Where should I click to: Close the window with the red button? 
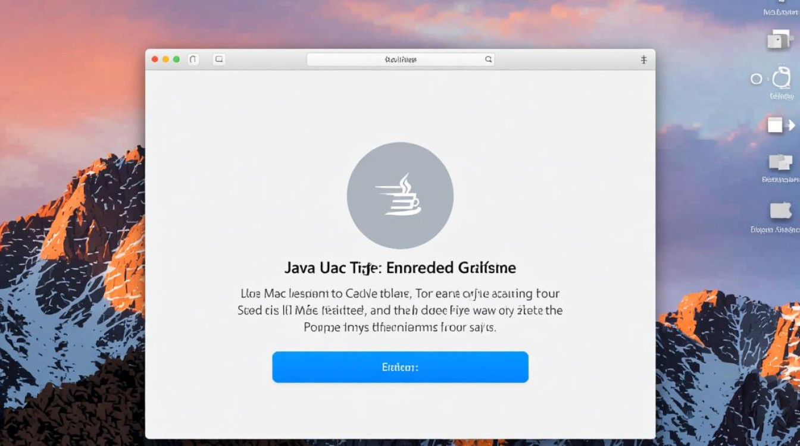click(x=155, y=59)
